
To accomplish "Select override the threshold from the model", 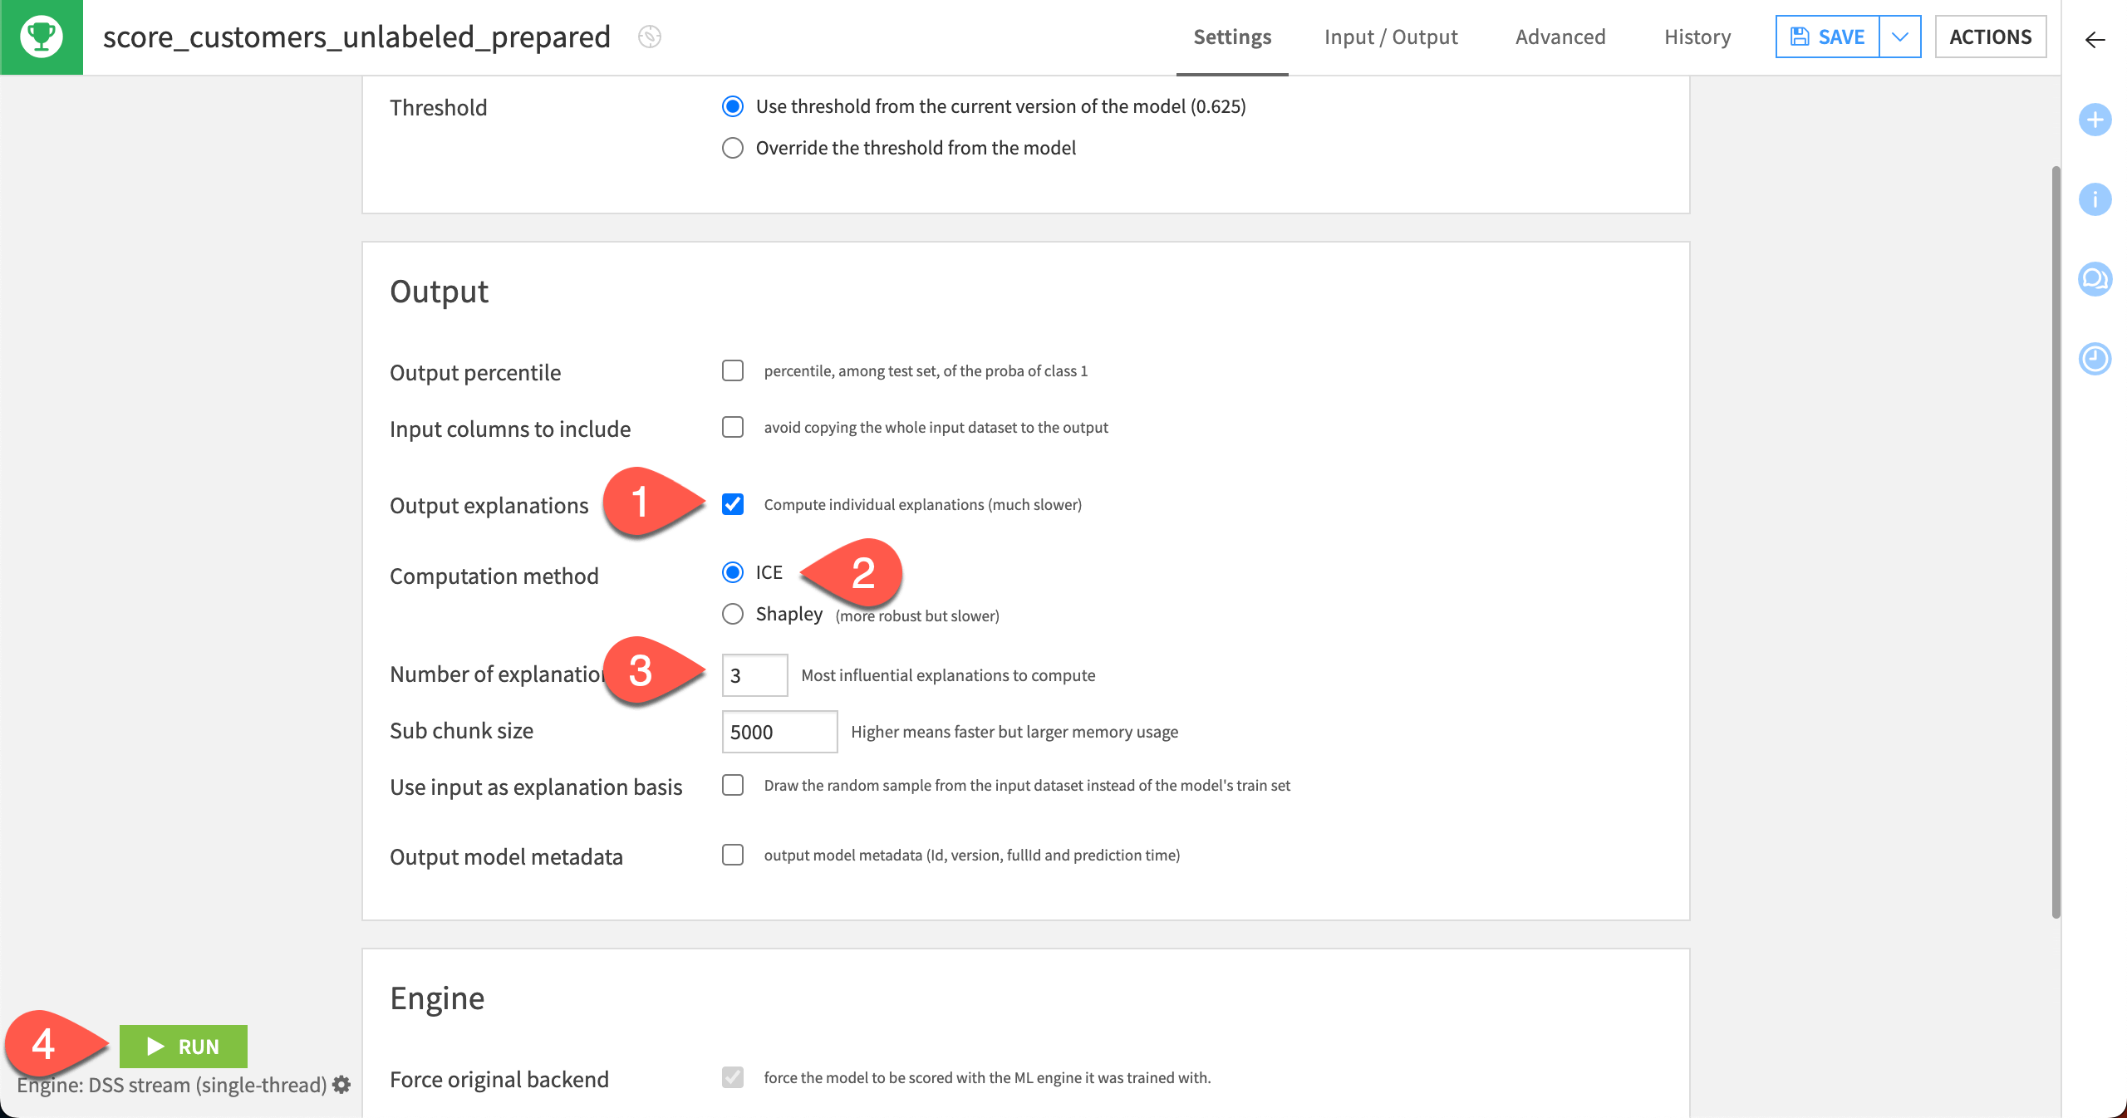I will pos(732,148).
